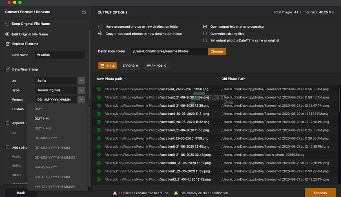
Task: Pick DMY HM from format list
Action: tap(41, 119)
